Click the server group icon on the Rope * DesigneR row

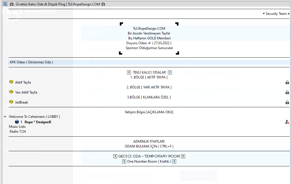coord(287,122)
